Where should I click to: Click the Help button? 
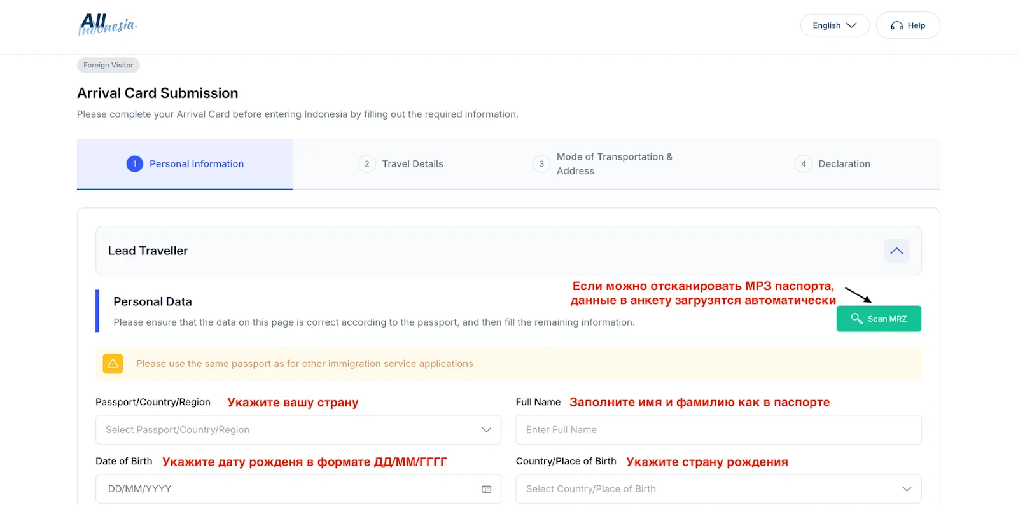click(907, 25)
